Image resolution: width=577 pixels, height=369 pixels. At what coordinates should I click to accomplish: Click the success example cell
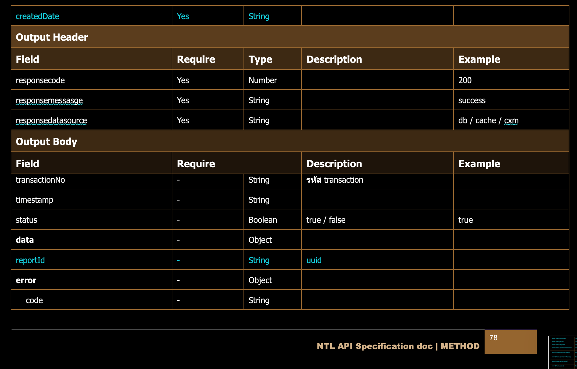tap(472, 100)
